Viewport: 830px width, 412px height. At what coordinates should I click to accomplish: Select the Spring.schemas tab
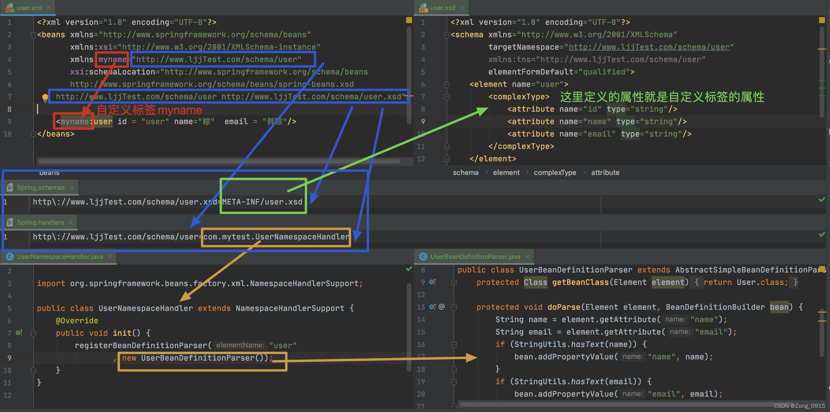click(40, 187)
